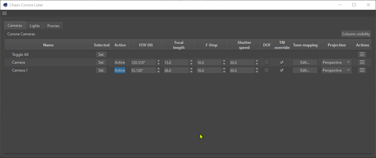Click the Toggle All row label
This screenshot has width=376, height=158.
click(x=20, y=55)
